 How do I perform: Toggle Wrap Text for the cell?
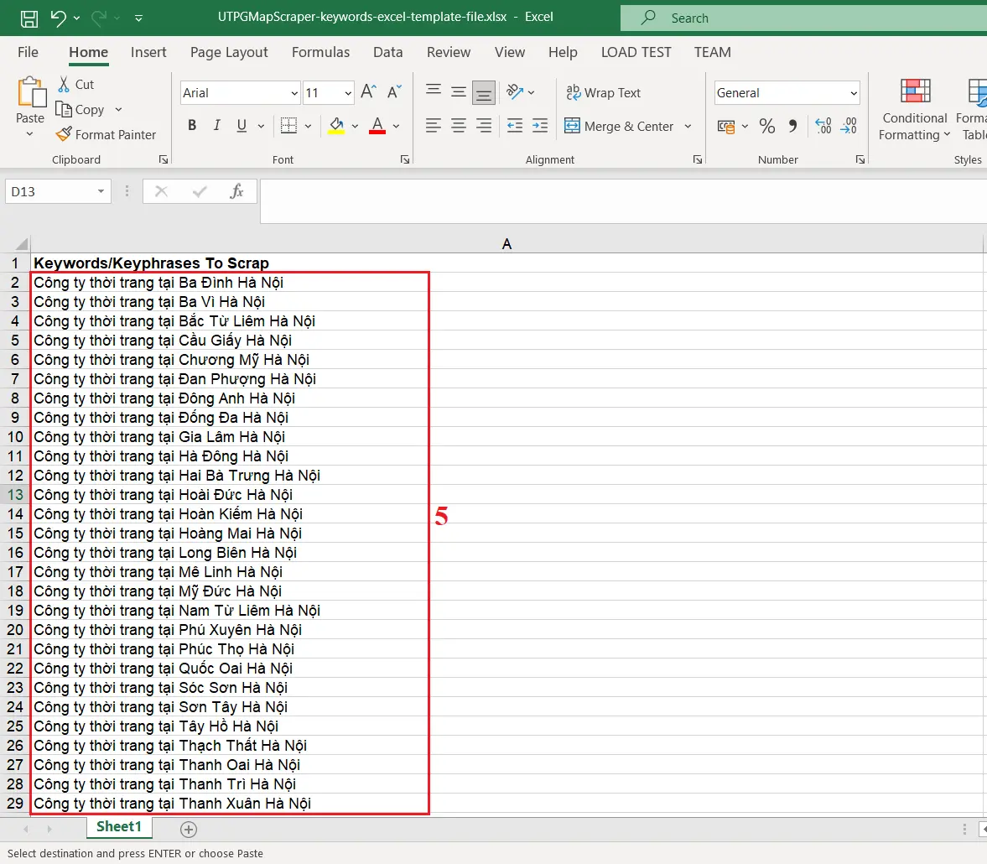tap(603, 92)
